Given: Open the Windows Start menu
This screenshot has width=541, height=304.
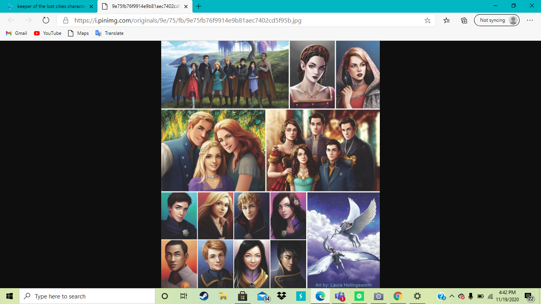Looking at the screenshot, I should click(x=10, y=296).
